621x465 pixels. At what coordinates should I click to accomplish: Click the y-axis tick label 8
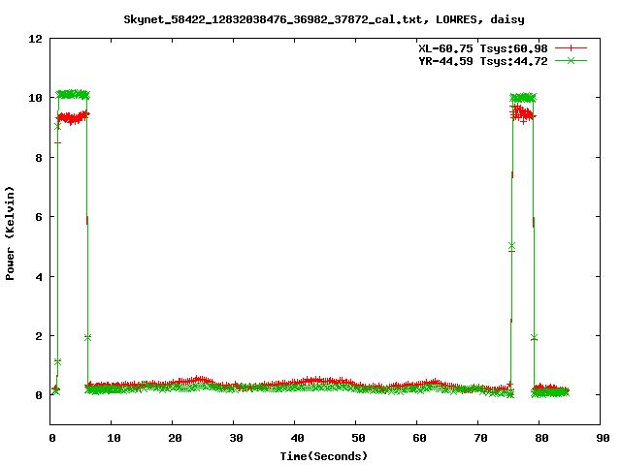coord(39,158)
